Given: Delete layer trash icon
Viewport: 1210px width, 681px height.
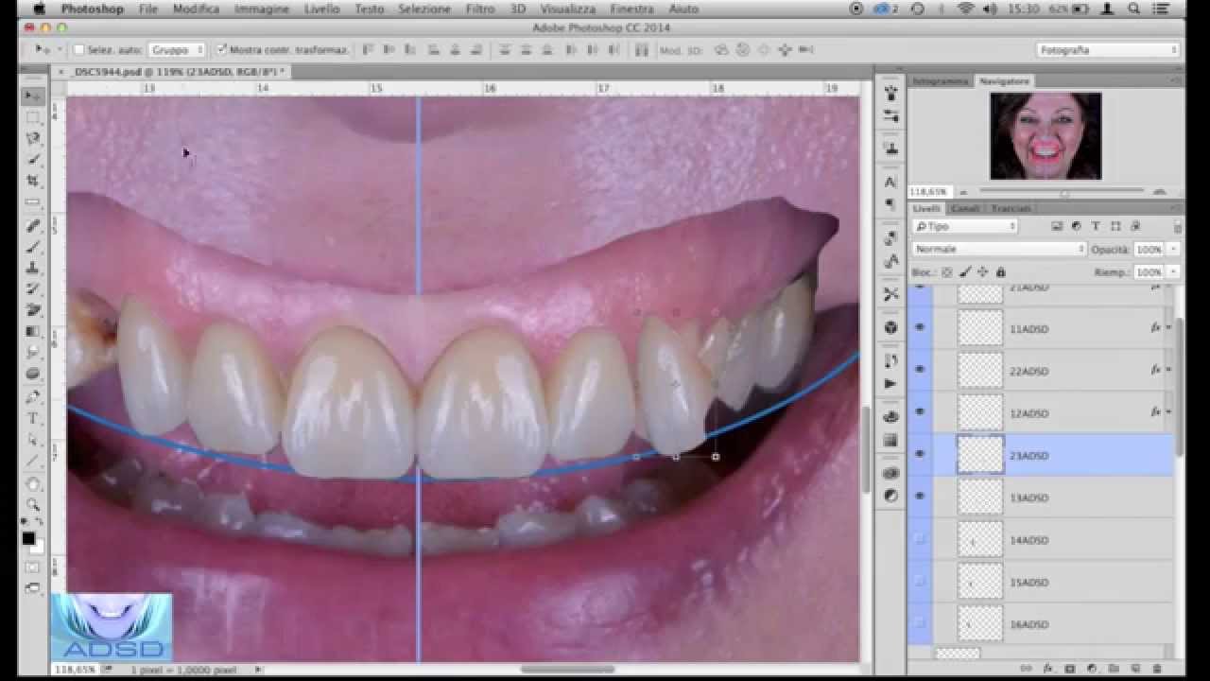Looking at the screenshot, I should (1157, 669).
